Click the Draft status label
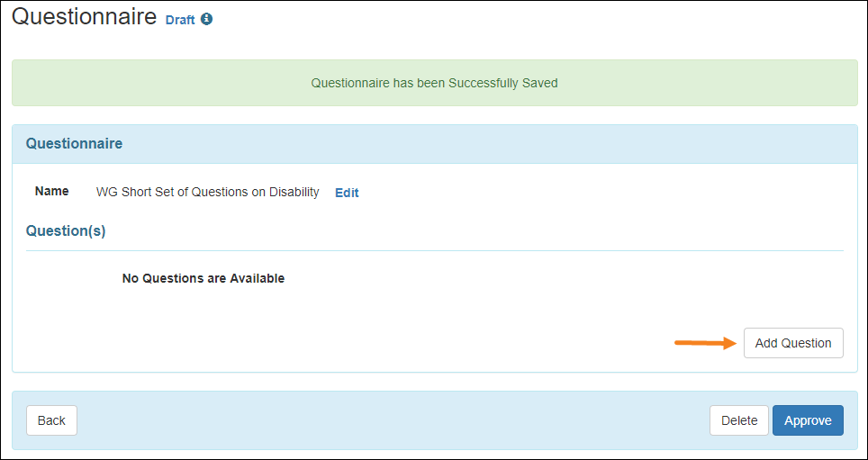868x460 pixels. click(180, 20)
